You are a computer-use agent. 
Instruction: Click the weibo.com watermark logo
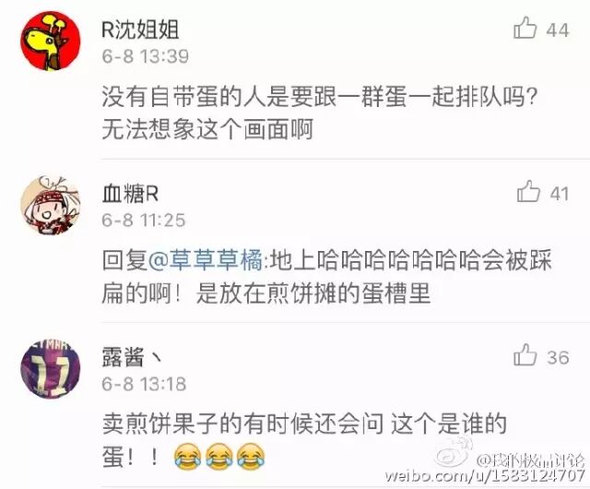(x=452, y=452)
